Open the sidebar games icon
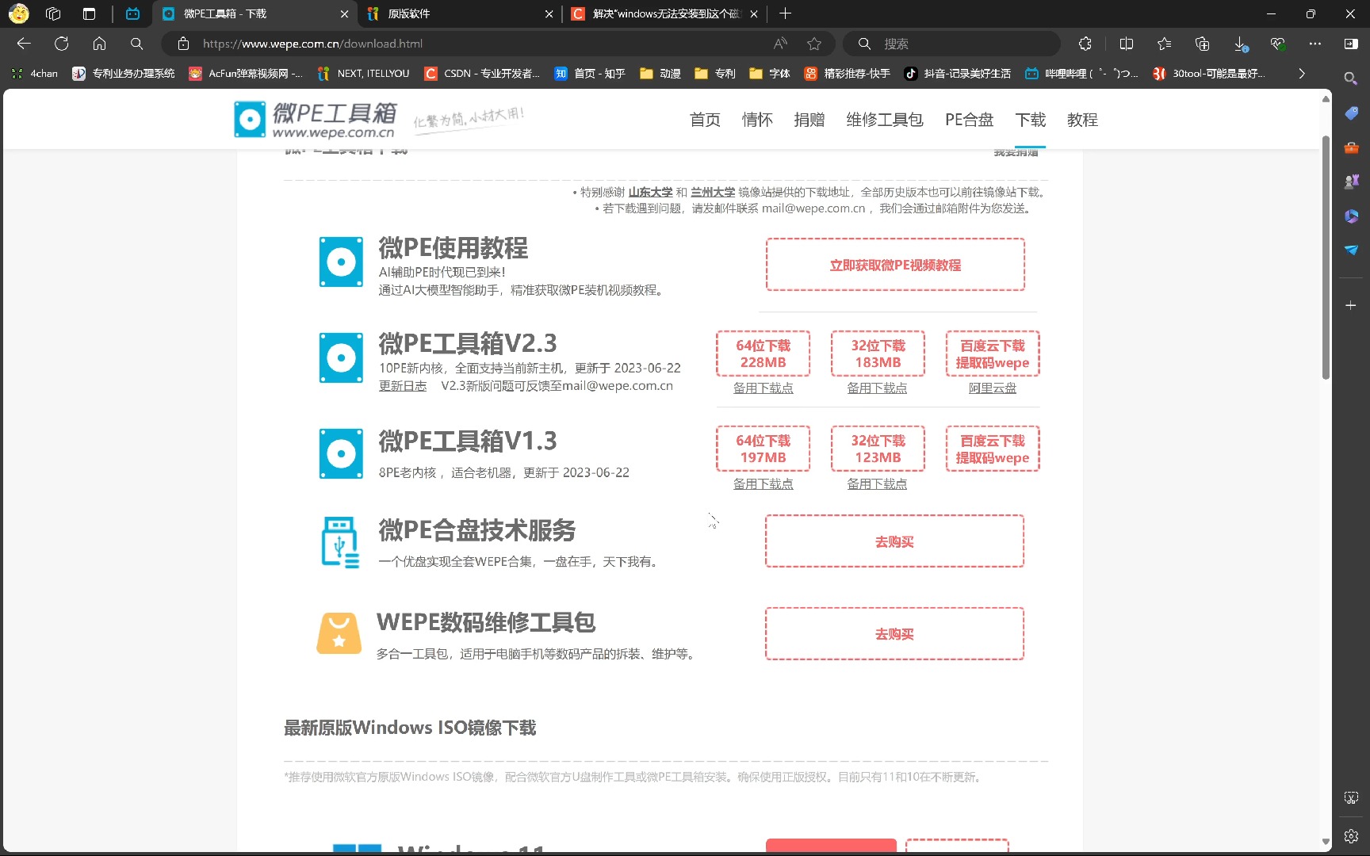Screen dimensions: 1370x856 [x=1351, y=182]
